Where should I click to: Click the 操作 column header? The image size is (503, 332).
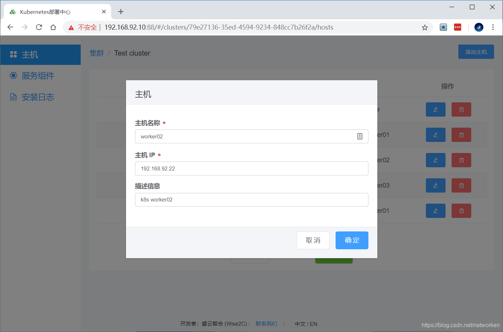click(448, 86)
